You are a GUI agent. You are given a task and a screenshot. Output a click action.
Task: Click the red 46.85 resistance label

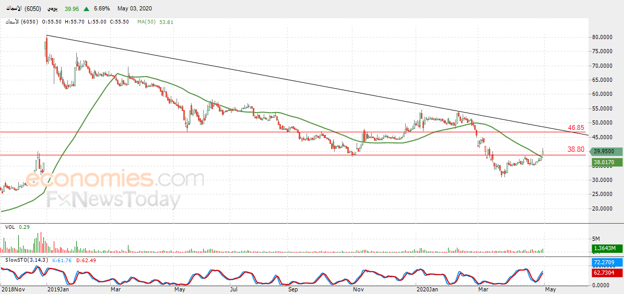(576, 128)
